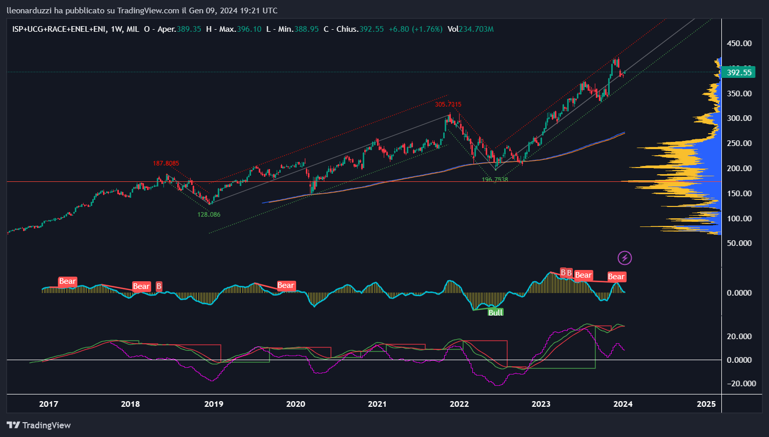Click the purple lightning bolt icon
Image resolution: width=769 pixels, height=437 pixels.
coord(625,258)
